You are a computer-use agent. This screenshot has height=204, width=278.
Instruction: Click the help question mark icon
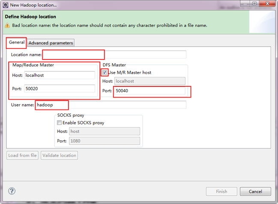click(12, 191)
